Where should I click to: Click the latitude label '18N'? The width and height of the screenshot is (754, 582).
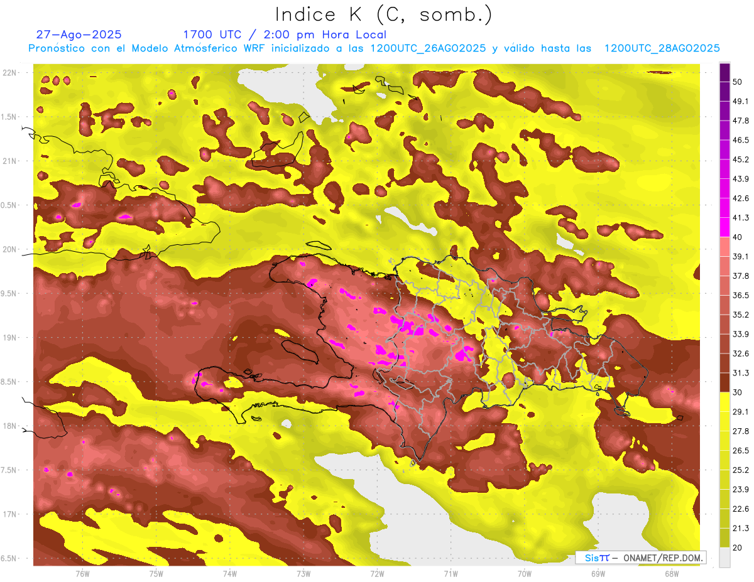tap(10, 426)
